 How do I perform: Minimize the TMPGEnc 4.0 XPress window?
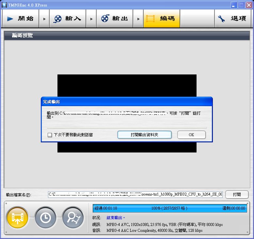(233, 5)
